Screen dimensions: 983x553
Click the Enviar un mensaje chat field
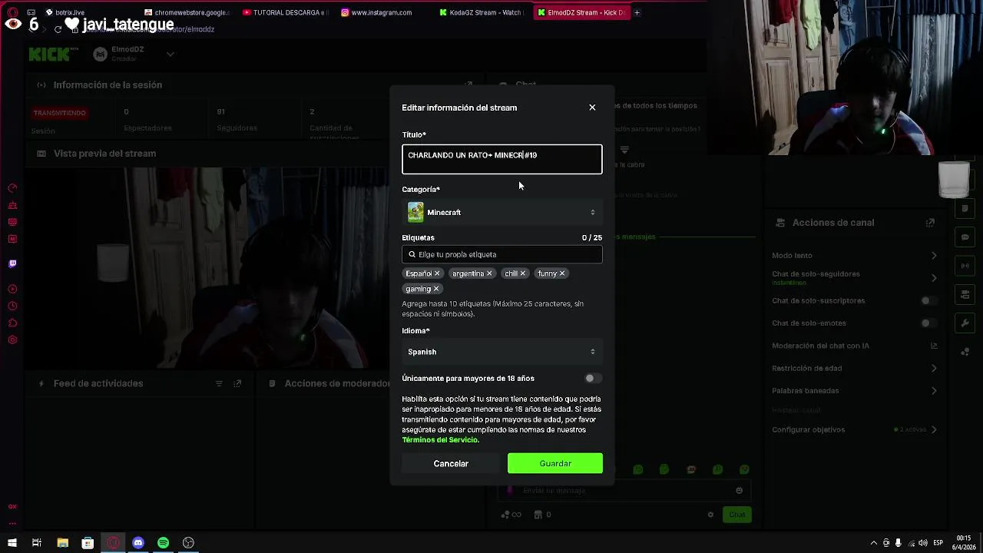626,490
